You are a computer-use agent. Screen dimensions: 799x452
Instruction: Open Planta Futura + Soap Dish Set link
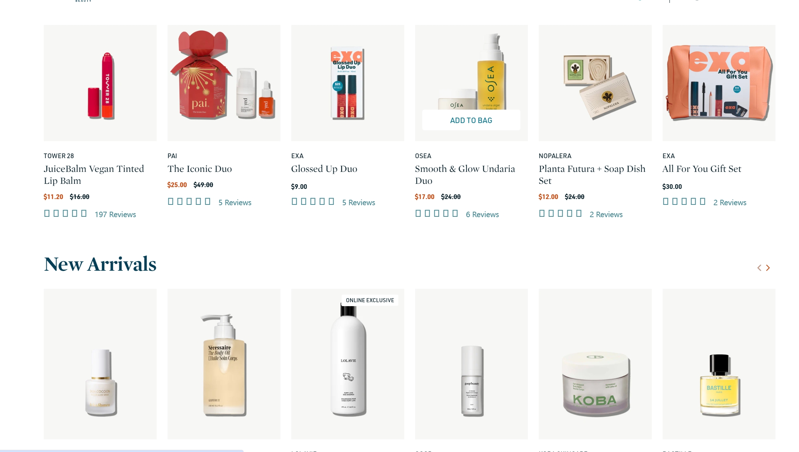click(592, 174)
